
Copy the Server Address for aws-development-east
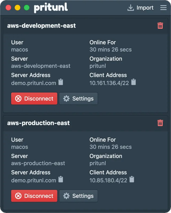(60, 82)
